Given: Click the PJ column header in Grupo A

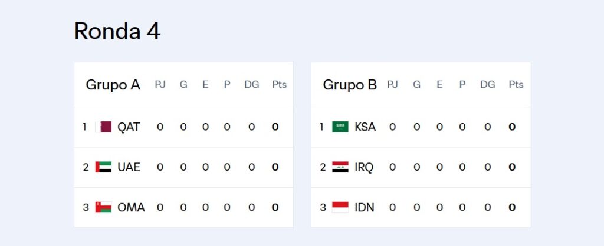Looking at the screenshot, I should 160,85.
